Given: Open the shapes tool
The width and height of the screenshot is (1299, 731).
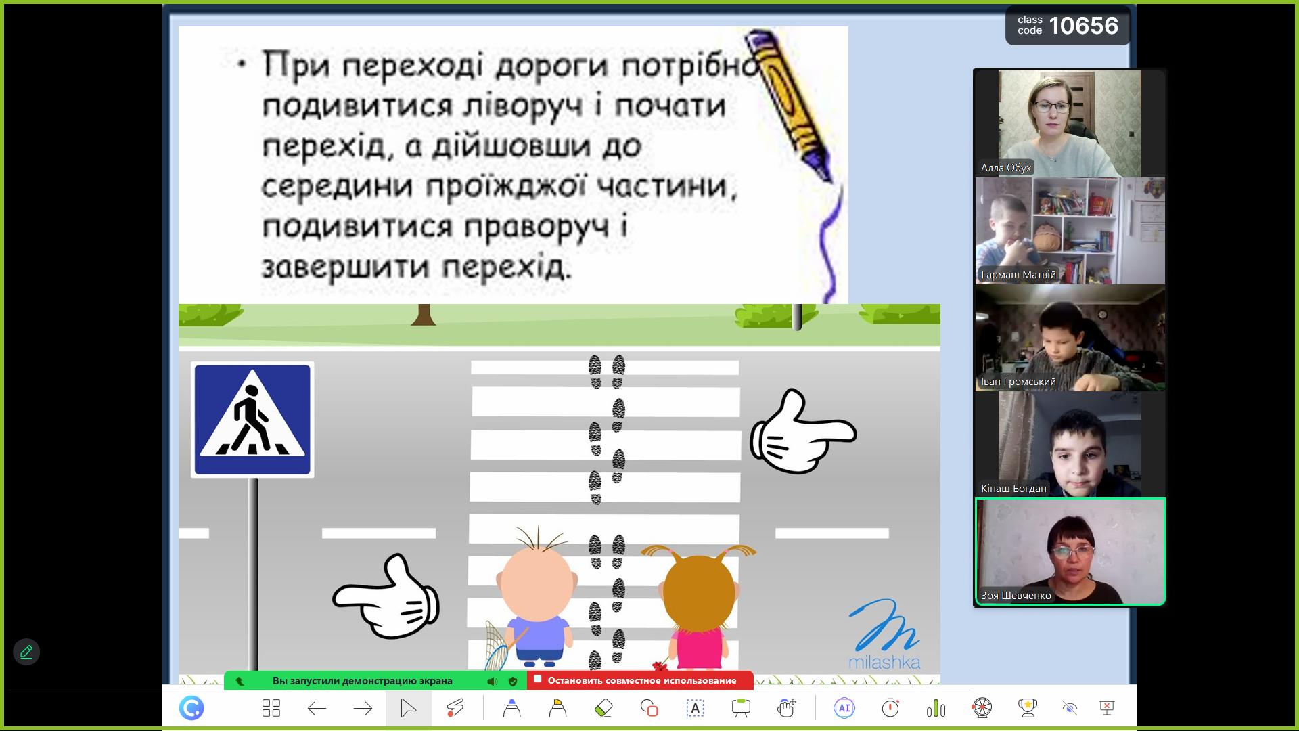Looking at the screenshot, I should (649, 708).
